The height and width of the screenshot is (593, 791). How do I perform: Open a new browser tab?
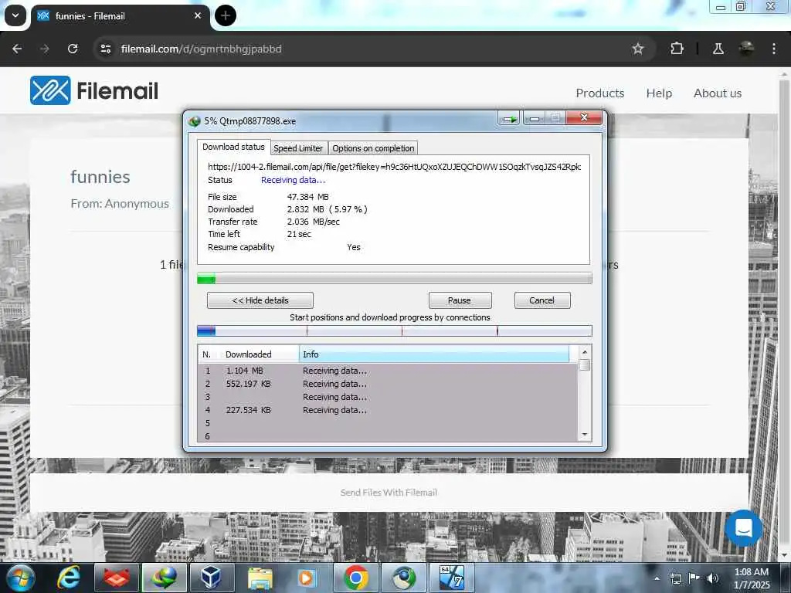(226, 15)
